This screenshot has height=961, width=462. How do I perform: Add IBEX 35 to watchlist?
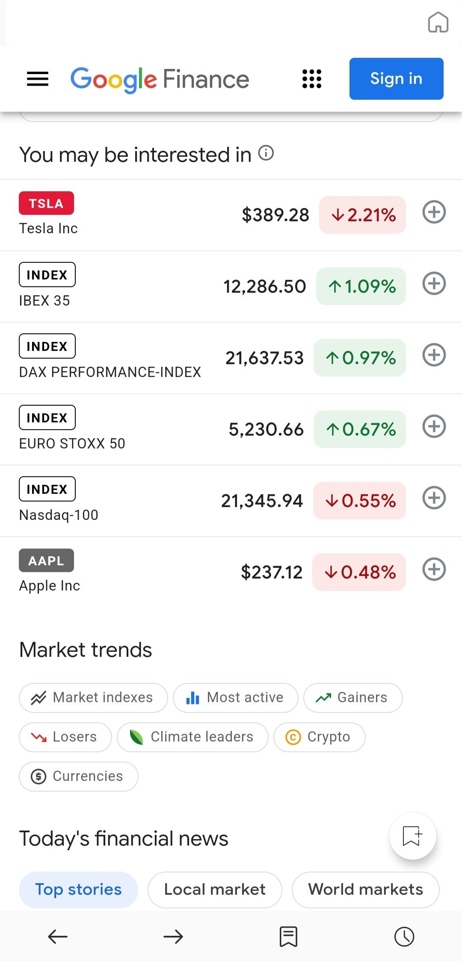coord(434,284)
